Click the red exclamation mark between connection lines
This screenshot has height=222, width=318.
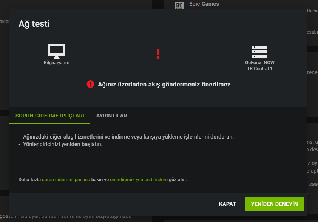(158, 54)
